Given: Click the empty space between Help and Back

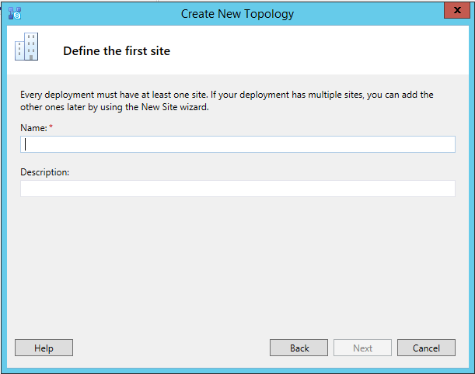Looking at the screenshot, I should [x=171, y=348].
